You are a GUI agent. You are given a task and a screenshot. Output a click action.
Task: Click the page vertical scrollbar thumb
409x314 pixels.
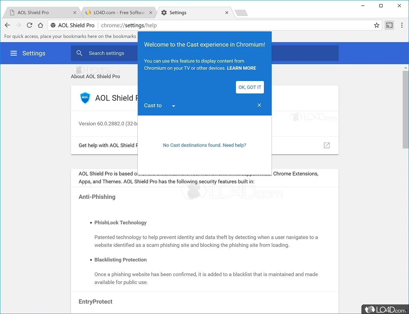406,108
